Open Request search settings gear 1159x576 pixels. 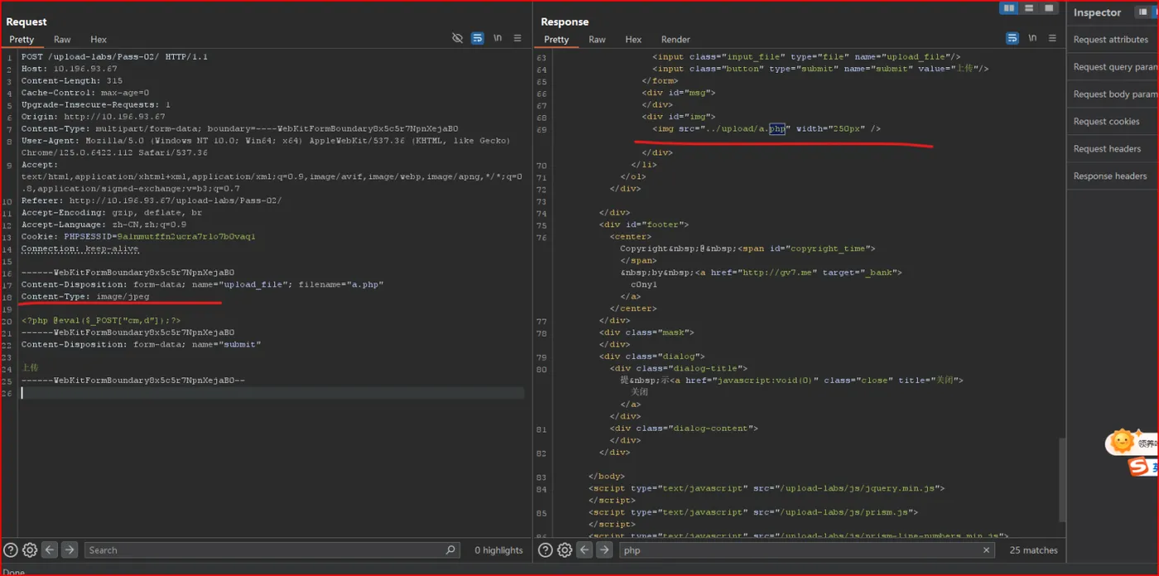coord(30,550)
